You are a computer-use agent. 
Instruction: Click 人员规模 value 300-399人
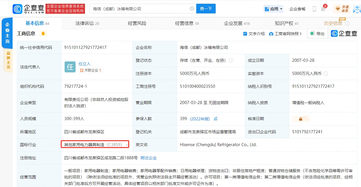pos(74,119)
